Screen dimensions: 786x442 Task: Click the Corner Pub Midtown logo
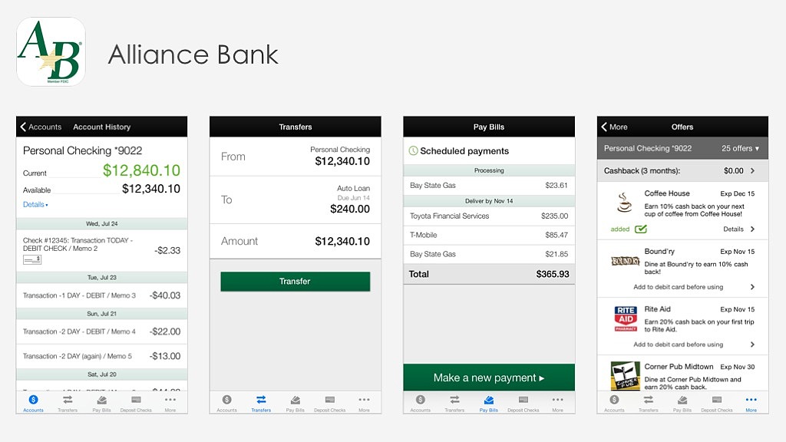tap(626, 375)
